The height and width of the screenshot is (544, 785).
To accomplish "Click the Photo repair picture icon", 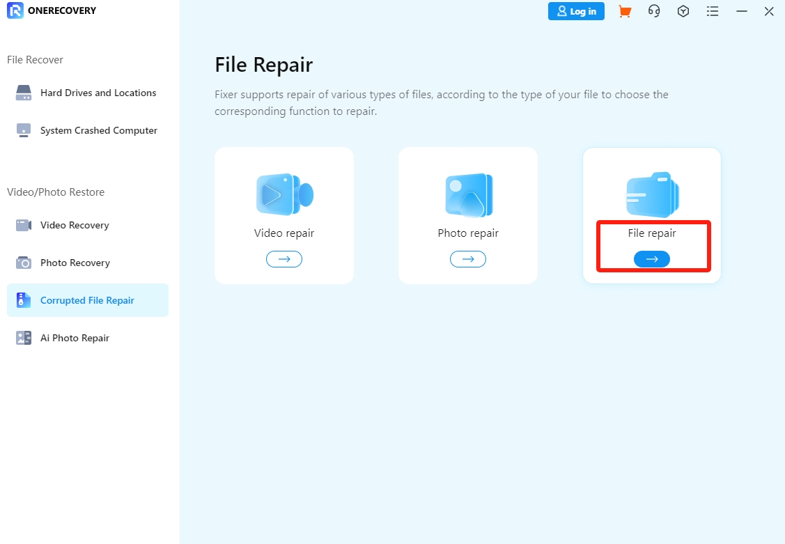I will pos(469,194).
